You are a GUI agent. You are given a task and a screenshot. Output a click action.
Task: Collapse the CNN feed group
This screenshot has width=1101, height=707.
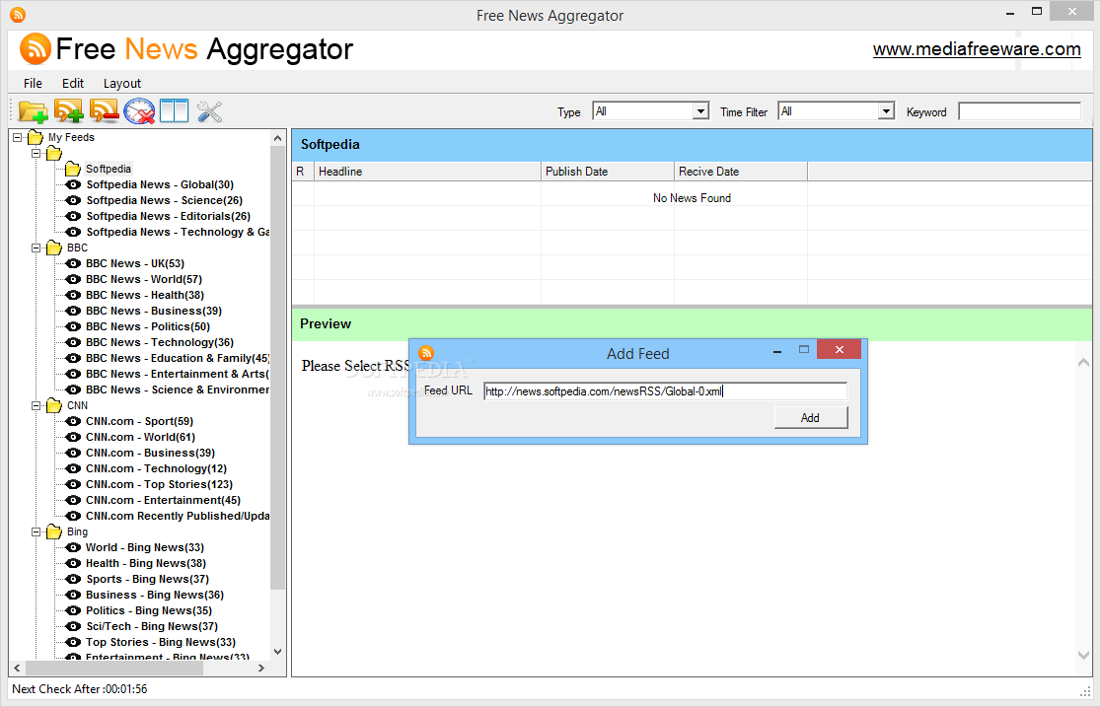click(x=37, y=406)
